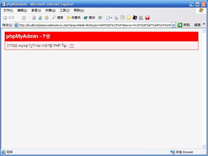The height and width of the screenshot is (156, 208).
Task: Open the Forward history dropdown arrow
Action: 29,18
